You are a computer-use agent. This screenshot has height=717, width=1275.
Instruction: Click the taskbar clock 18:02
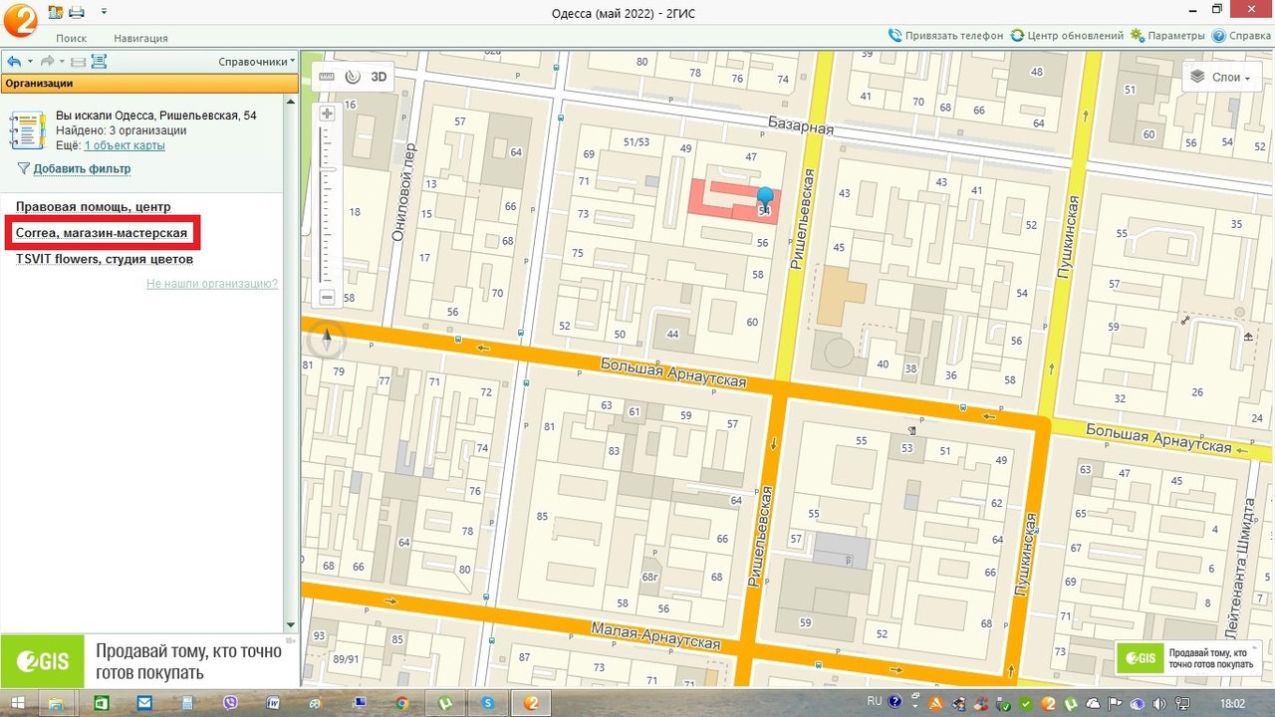click(x=1232, y=703)
